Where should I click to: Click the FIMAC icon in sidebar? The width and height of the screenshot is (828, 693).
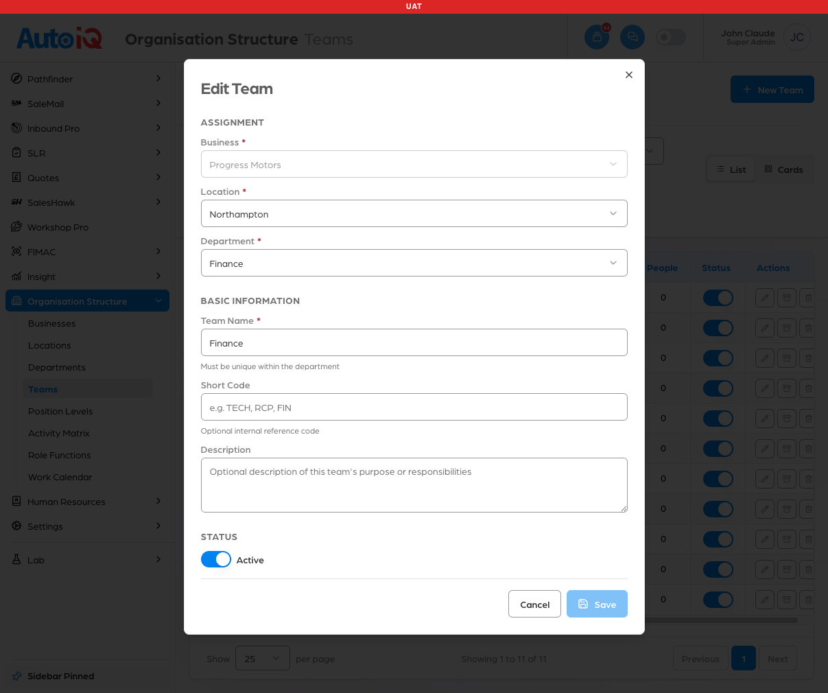tap(16, 252)
